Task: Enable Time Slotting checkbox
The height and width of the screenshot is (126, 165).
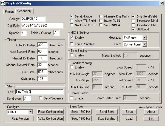Action: click(72, 55)
